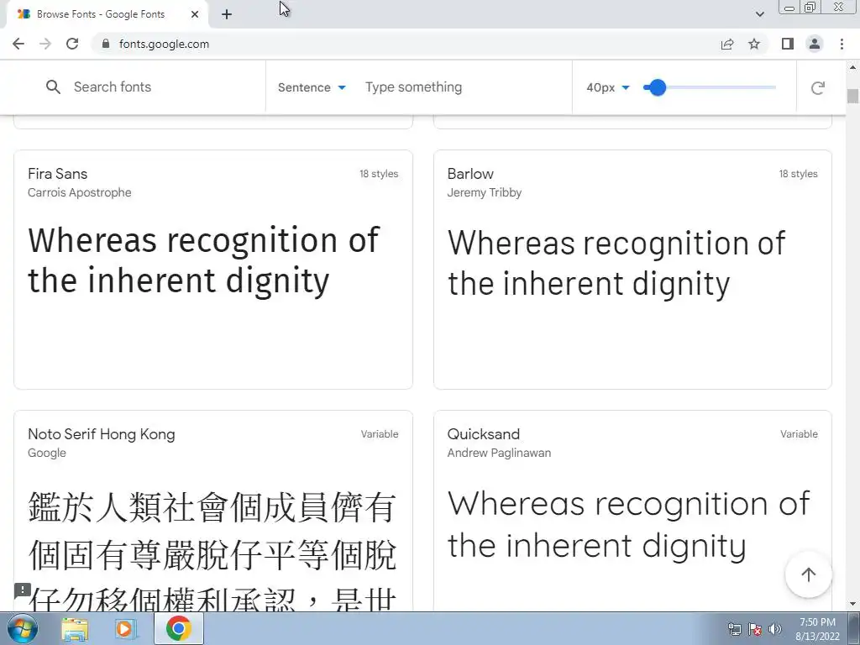
Task: Open the feedback exclamation icon
Action: click(23, 590)
